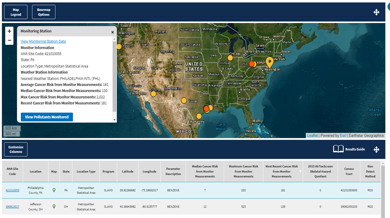Click Philadelphia County, PA location cell
390x218 pixels.
pyautogui.click(x=35, y=190)
